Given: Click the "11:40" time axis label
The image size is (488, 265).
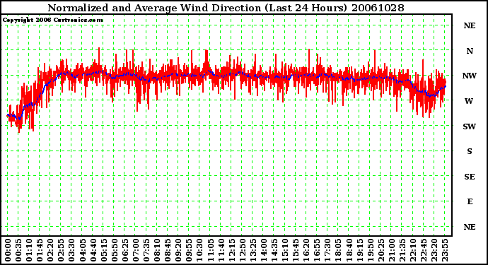Looking at the screenshot, I should [x=221, y=250].
